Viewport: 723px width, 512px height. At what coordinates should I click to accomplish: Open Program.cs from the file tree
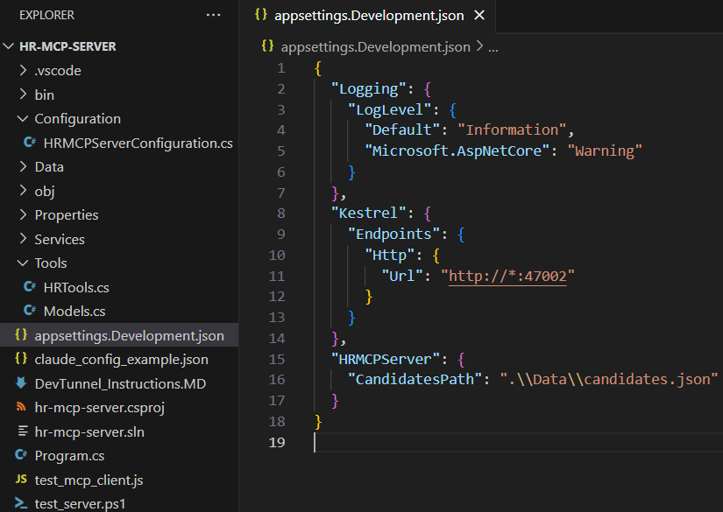(69, 455)
